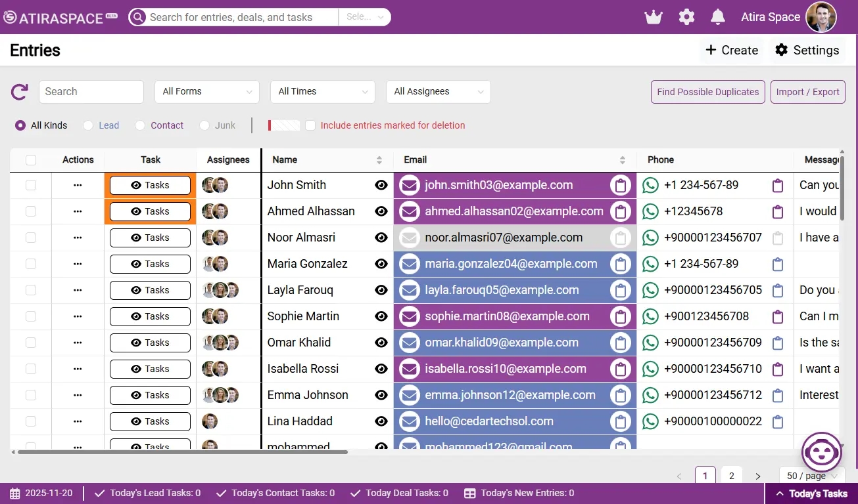Screen dimensions: 858x504
Task: Switch to the Contact kind filter
Action: tap(139, 125)
